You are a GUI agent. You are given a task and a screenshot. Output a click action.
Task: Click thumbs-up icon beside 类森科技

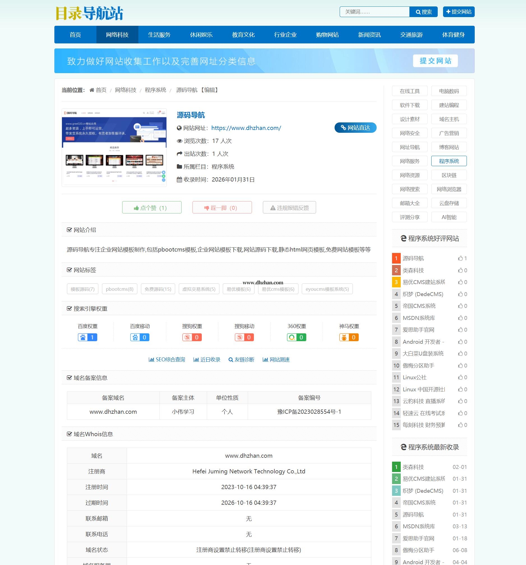tap(460, 270)
